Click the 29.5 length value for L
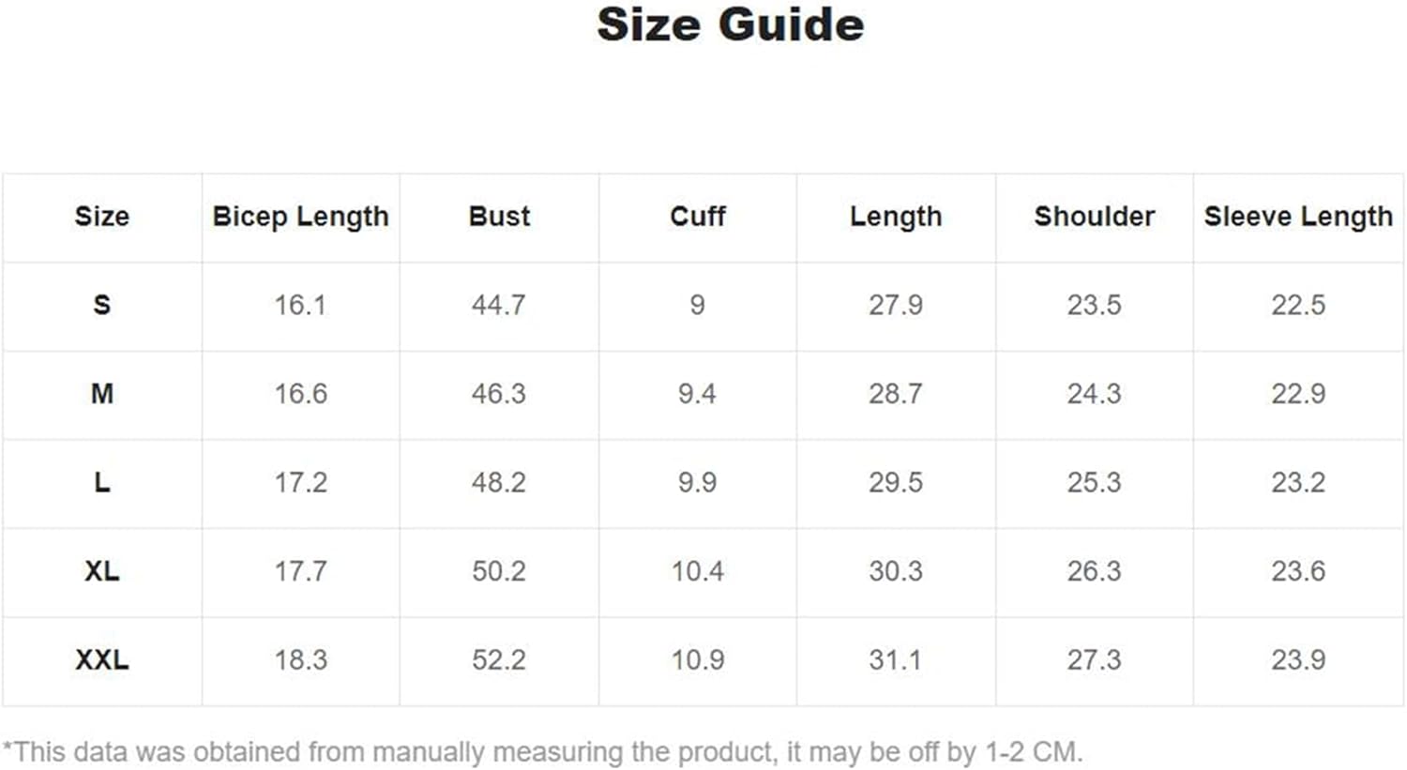This screenshot has width=1407, height=770. [x=896, y=482]
